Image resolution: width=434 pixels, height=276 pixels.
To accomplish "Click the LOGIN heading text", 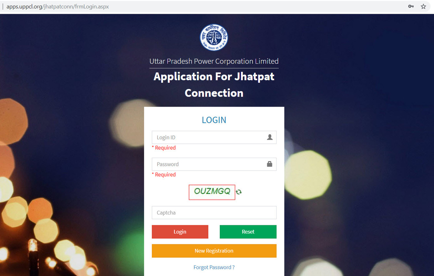I will (214, 120).
